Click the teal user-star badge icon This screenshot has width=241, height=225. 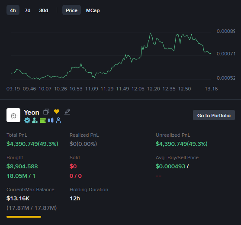pyautogui.click(x=35, y=120)
